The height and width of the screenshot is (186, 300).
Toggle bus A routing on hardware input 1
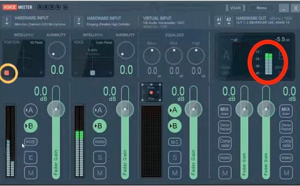pos(31,110)
